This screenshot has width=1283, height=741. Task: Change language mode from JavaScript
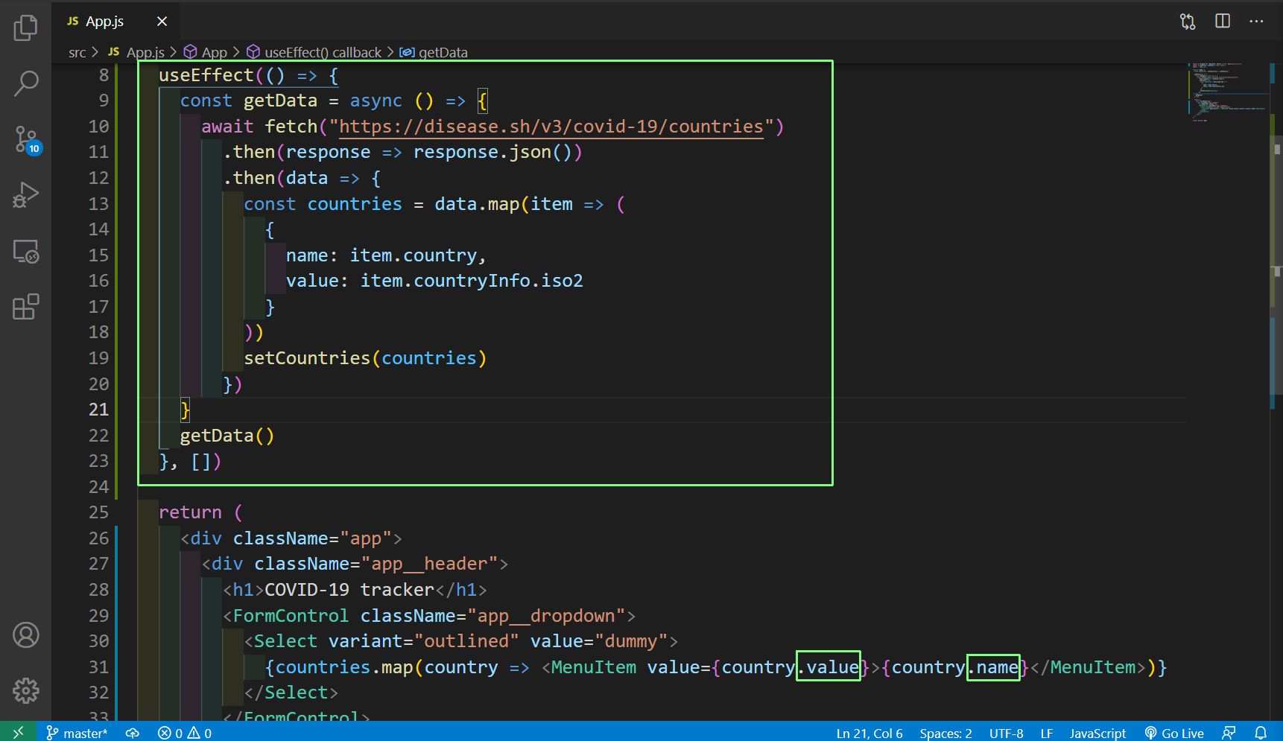click(1097, 733)
